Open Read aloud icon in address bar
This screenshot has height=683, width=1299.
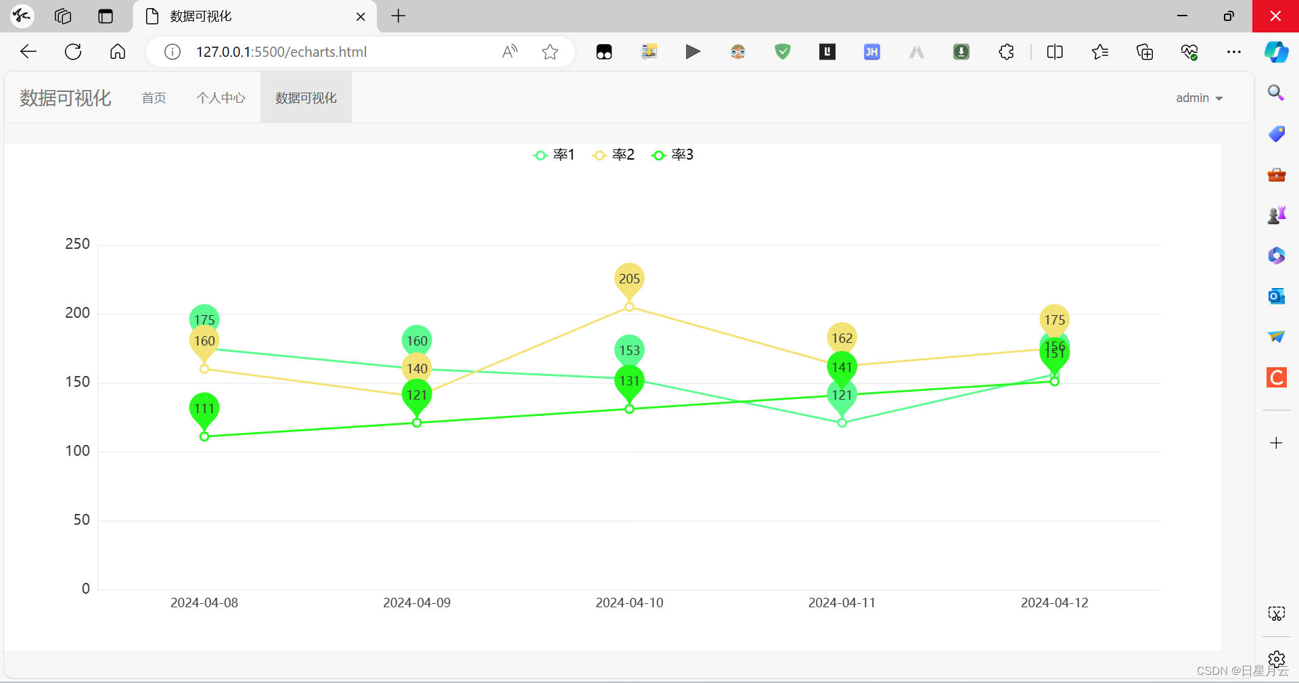[510, 51]
